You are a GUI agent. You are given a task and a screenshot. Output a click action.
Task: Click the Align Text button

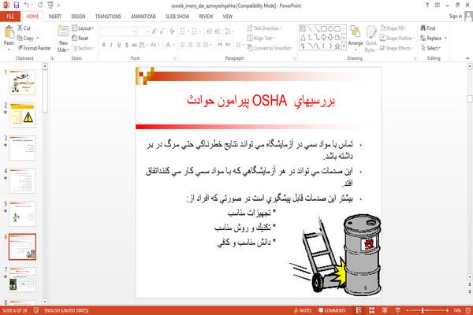(x=261, y=38)
